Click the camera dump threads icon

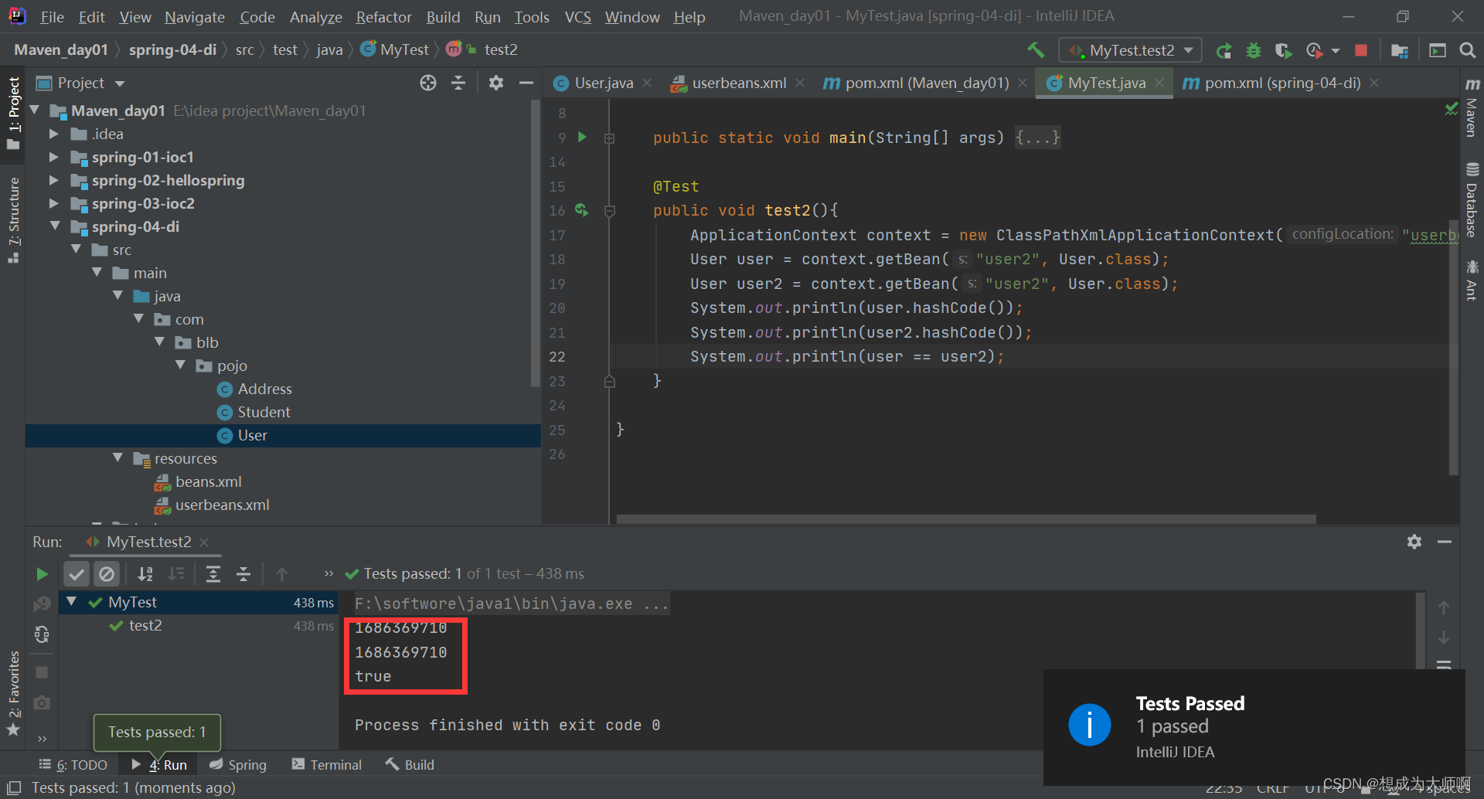pyautogui.click(x=42, y=702)
